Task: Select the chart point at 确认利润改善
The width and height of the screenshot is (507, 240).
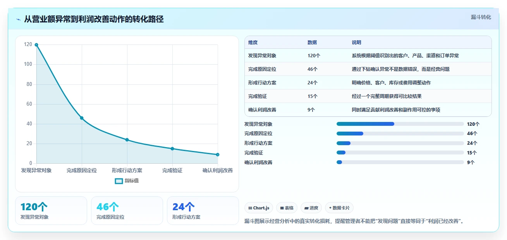Action: (218, 154)
